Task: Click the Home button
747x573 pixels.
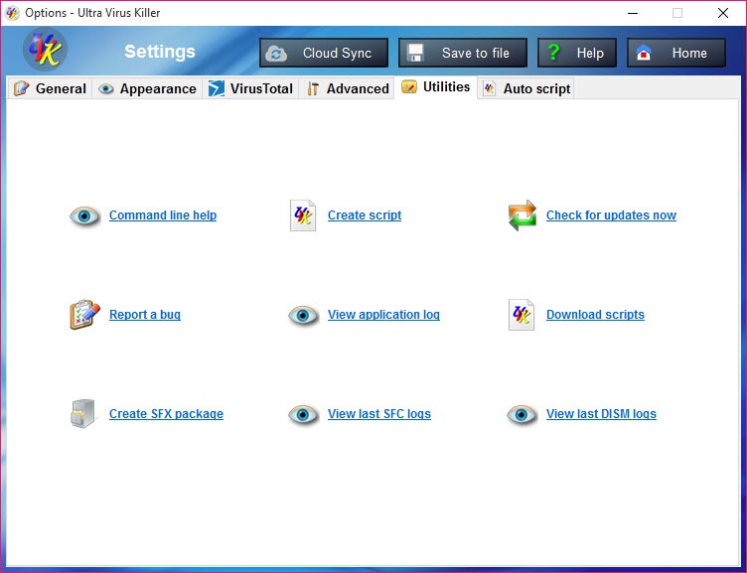Action: click(x=676, y=53)
